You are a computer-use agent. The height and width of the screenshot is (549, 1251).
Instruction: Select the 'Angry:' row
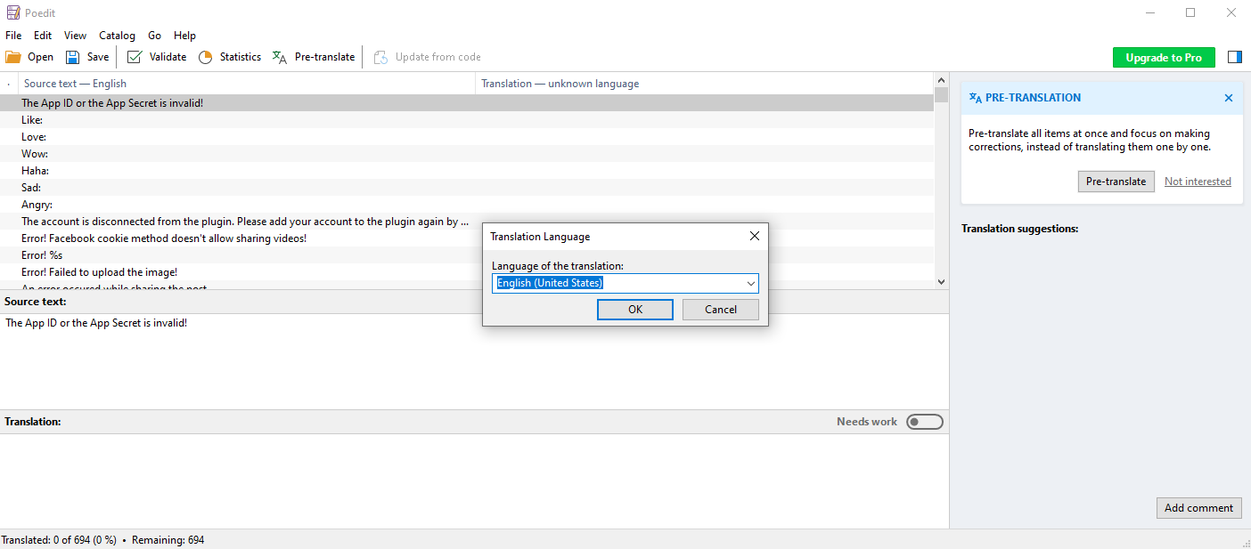(467, 205)
